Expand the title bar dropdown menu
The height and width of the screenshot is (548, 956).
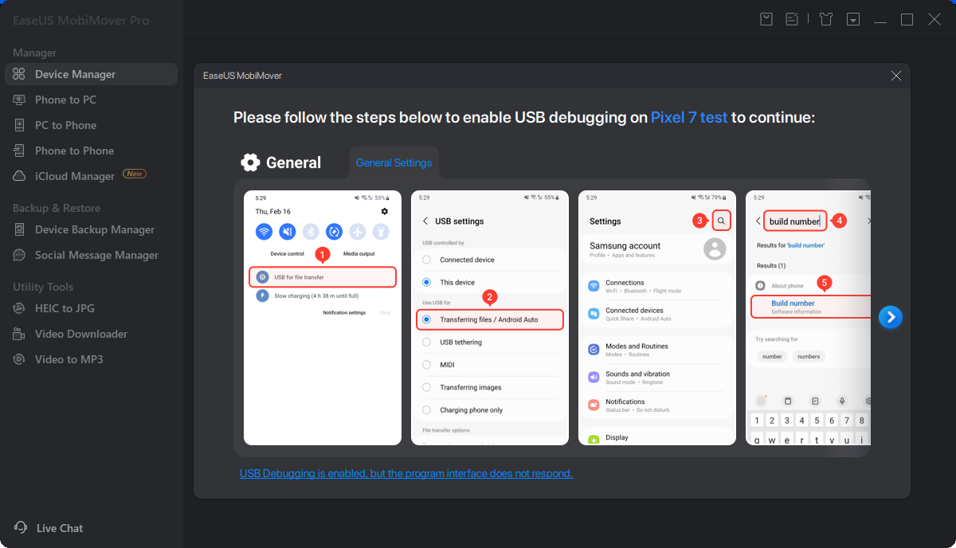click(853, 19)
